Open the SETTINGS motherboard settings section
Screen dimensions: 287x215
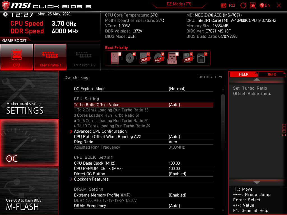pyautogui.click(x=29, y=95)
